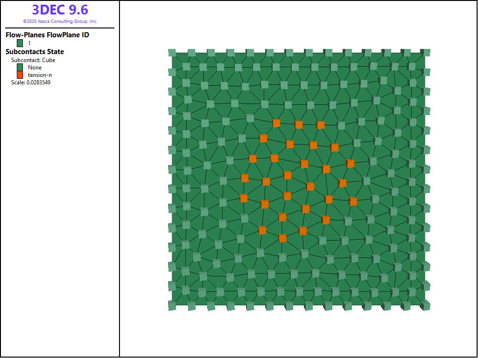Click the Subcontact: Cube legend label

pyautogui.click(x=33, y=60)
